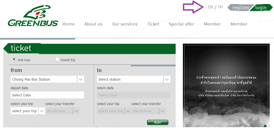Click the Greenbus logo
Screen dimensions: 274x128
pos(33,16)
